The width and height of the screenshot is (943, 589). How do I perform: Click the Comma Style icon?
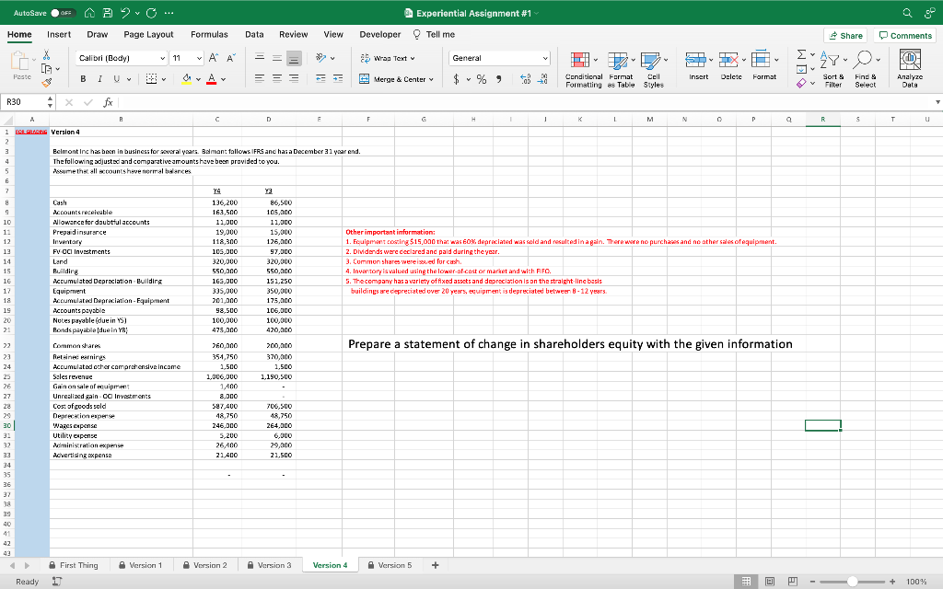498,79
